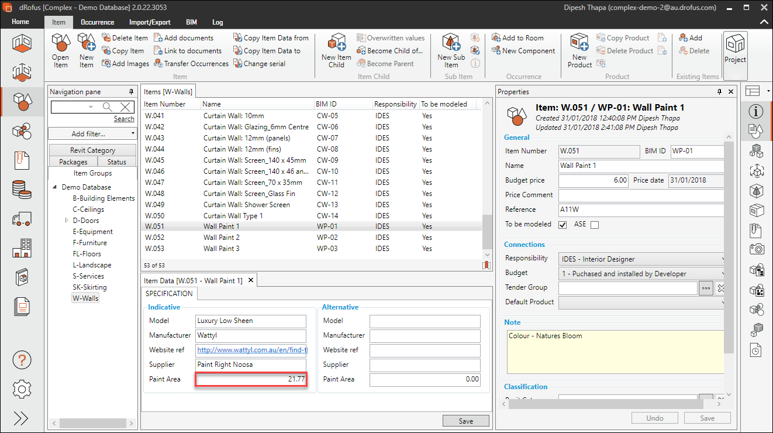This screenshot has height=433, width=773.
Task: Enable the ASE checkbox
Action: coord(595,225)
